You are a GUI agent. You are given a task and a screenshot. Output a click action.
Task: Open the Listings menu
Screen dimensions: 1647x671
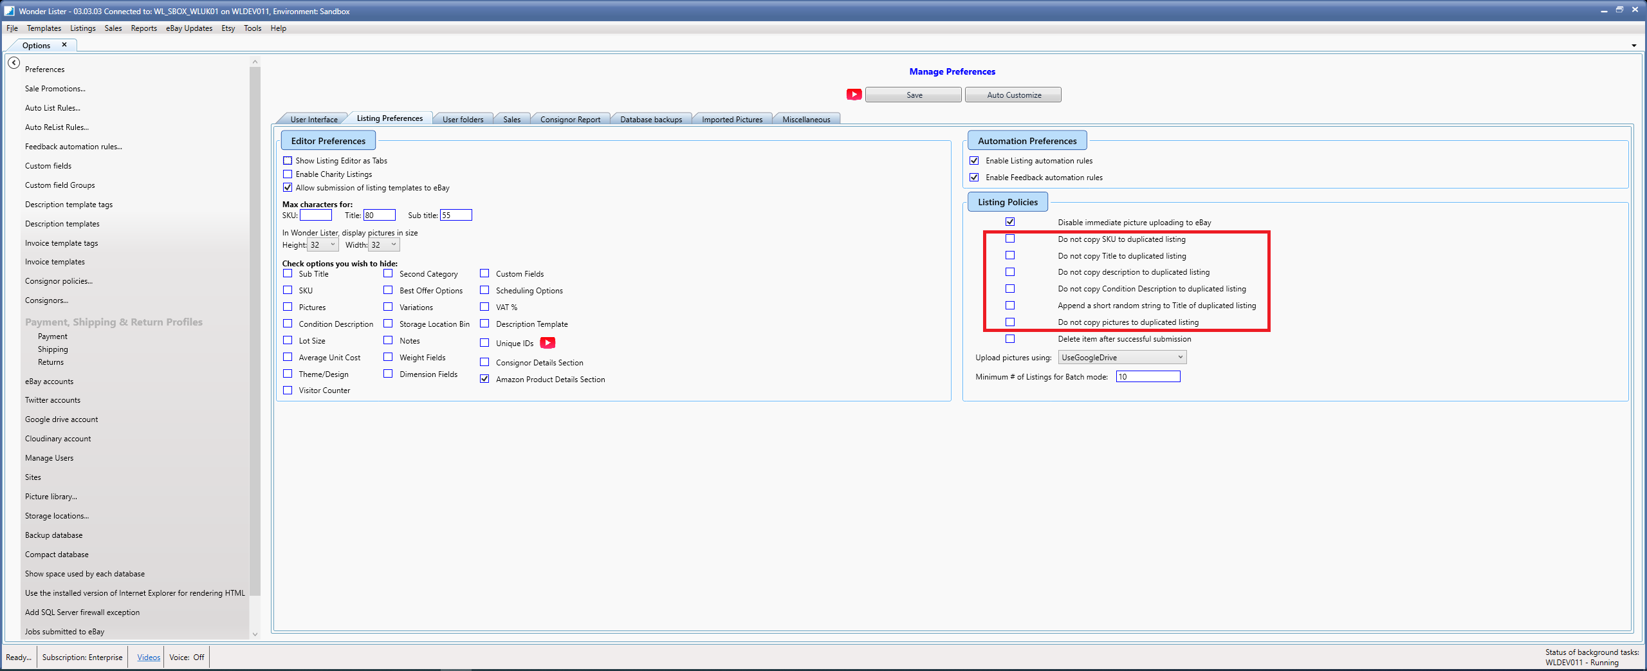(x=83, y=28)
